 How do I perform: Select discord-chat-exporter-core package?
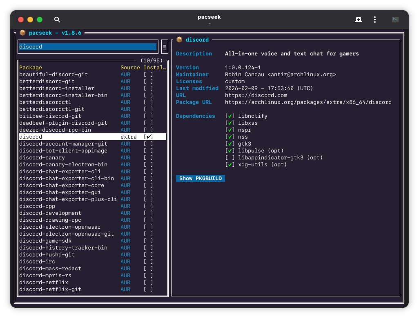click(92, 185)
